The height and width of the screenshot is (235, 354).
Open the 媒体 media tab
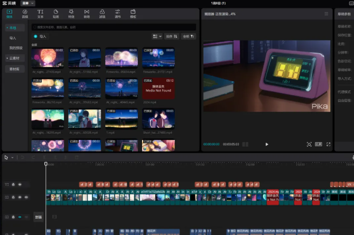click(x=10, y=14)
